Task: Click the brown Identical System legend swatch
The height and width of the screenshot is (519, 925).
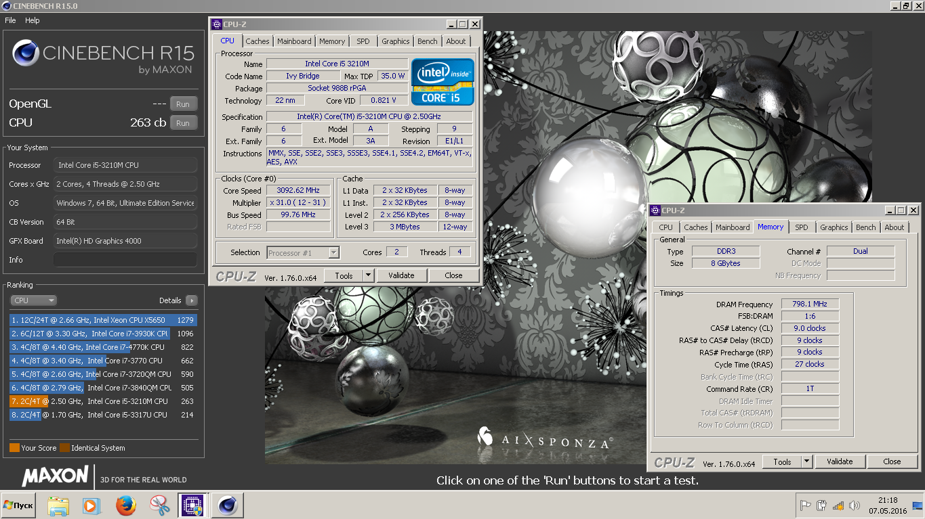Action: pos(64,448)
